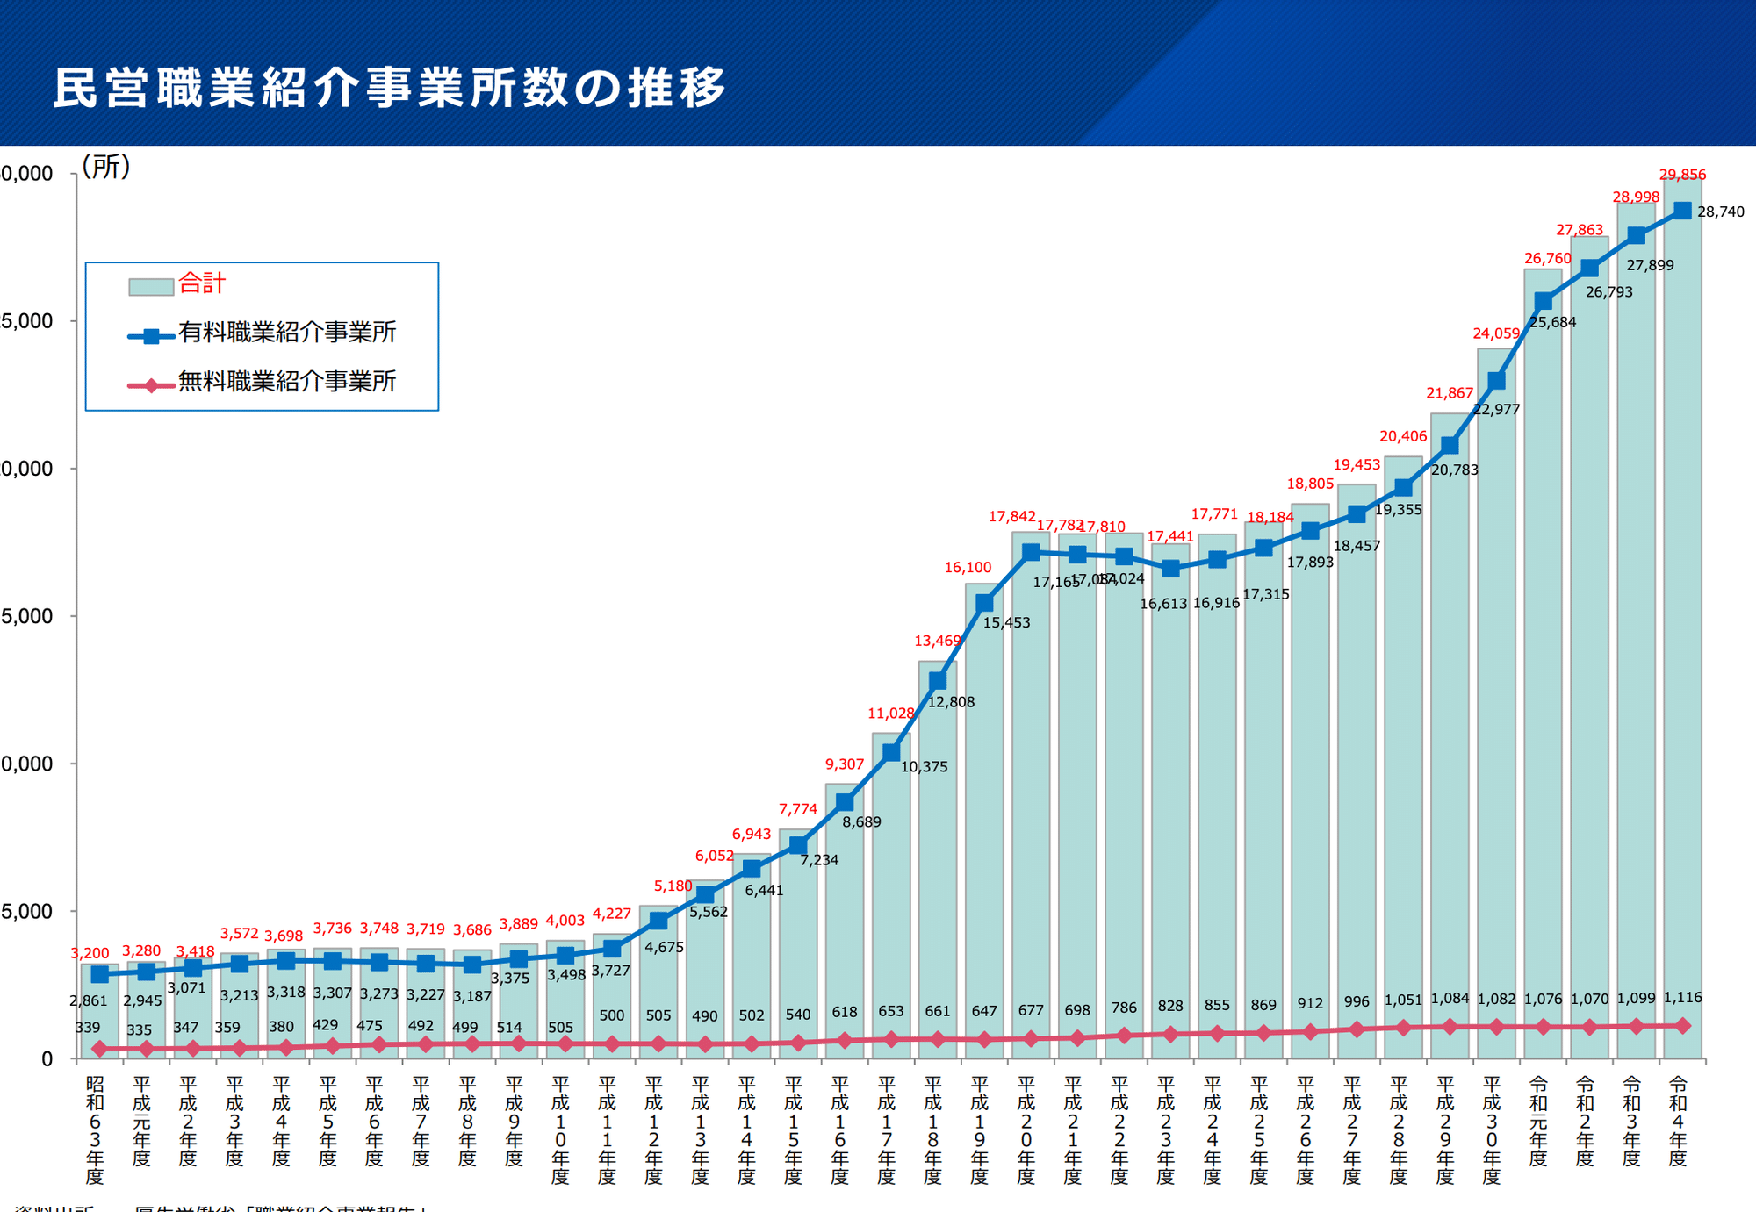Click the total value 7,774

798,809
